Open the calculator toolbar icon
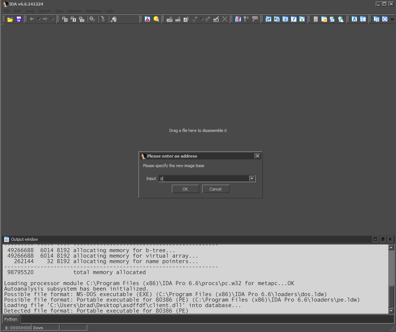The image size is (396, 332). point(315,19)
